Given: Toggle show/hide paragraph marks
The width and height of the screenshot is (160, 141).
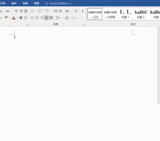Looking at the screenshot, I should (x=82, y=11).
